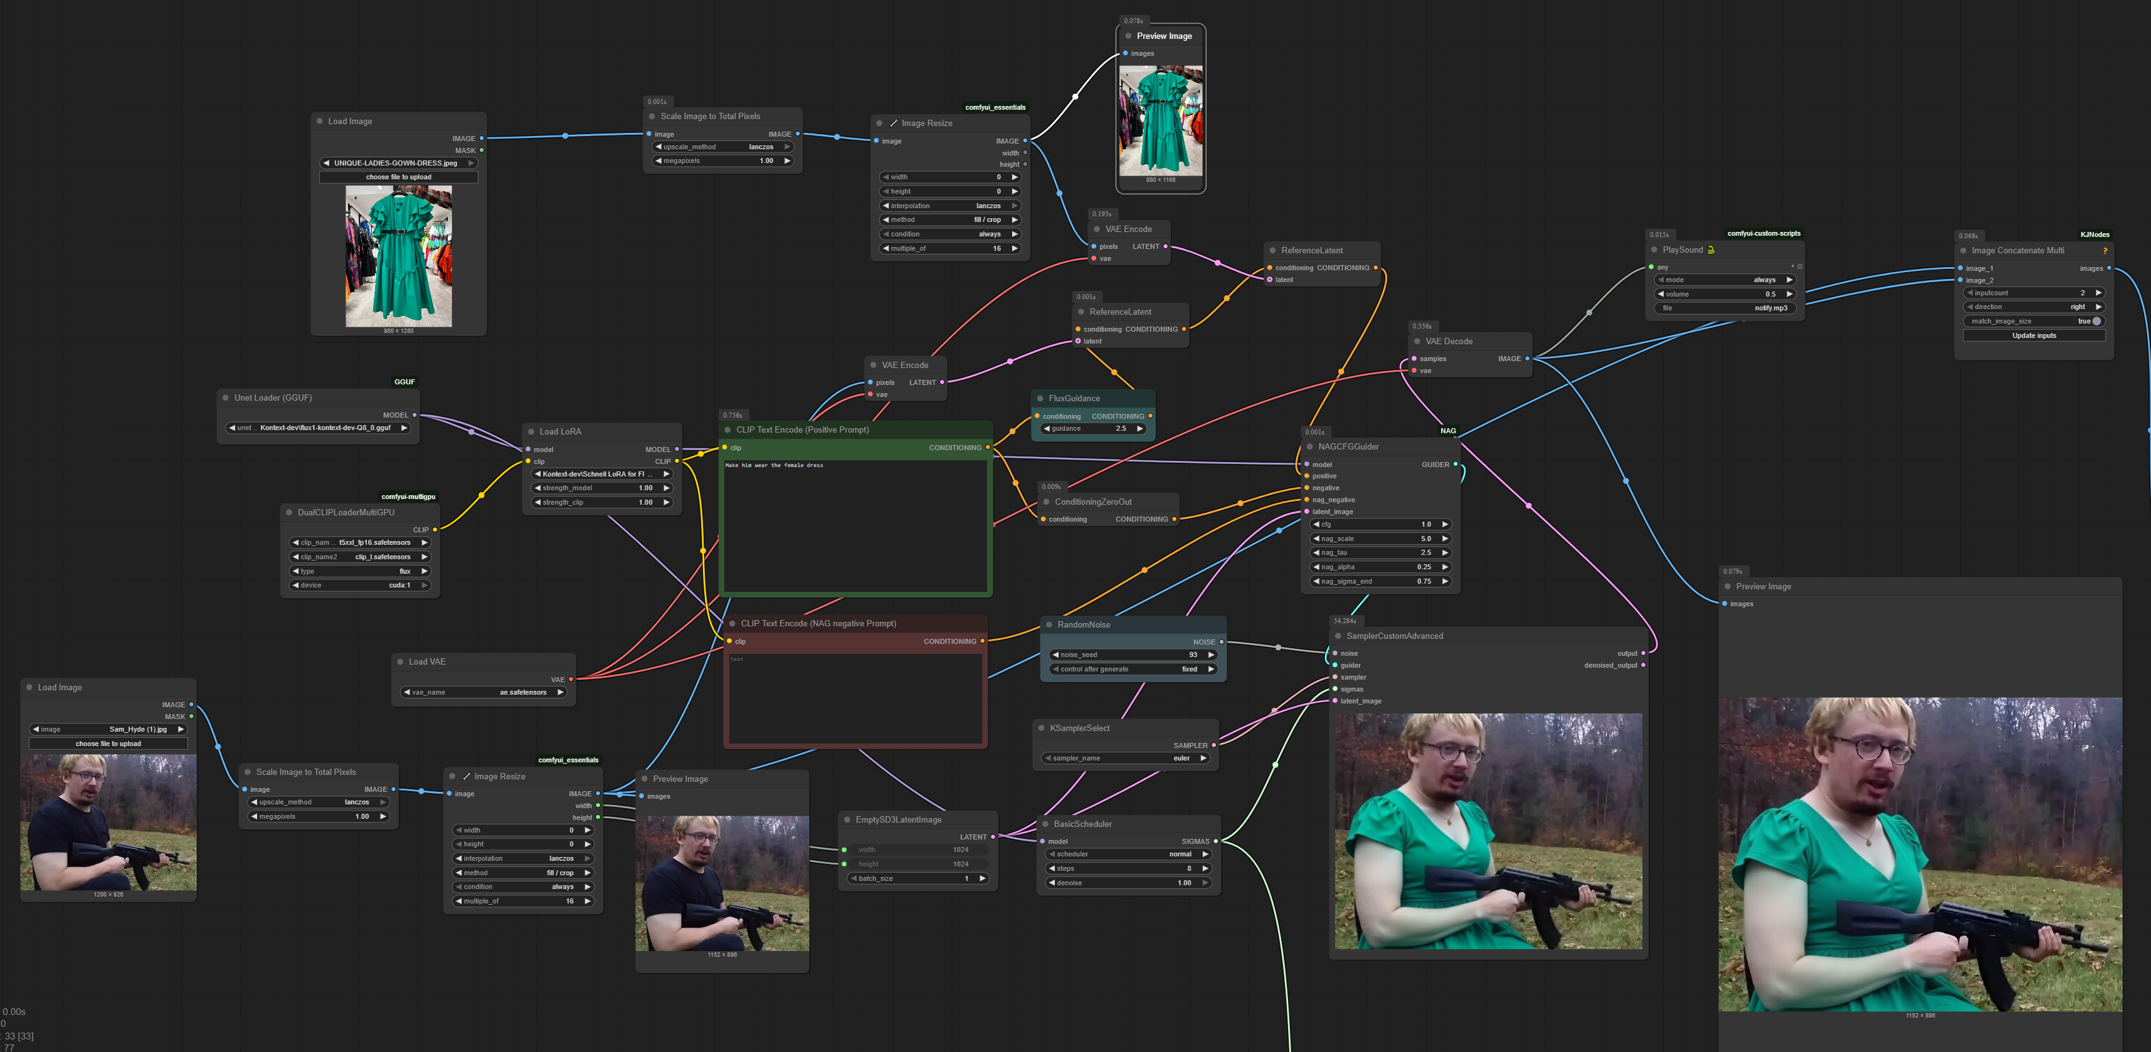The image size is (2151, 1052).
Task: Collapse the FluxGuidance node via its title dot
Action: click(x=1040, y=399)
